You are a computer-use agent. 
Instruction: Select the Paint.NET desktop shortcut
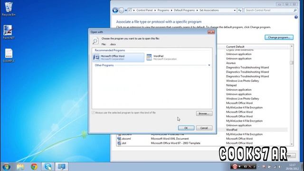pyautogui.click(x=9, y=32)
